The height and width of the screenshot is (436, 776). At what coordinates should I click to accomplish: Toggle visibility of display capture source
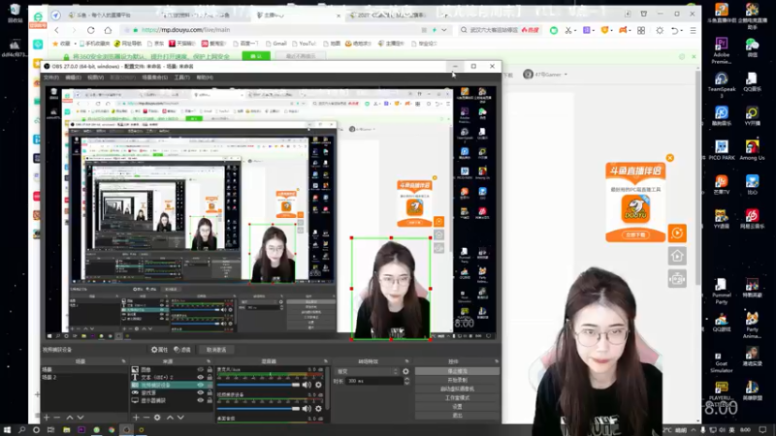click(201, 400)
